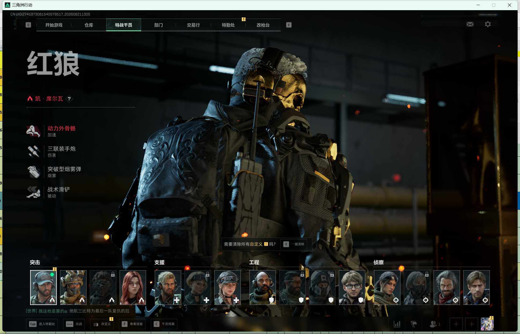Click the question mark beside 凯·席尔瓦
Viewport: 520px width, 334px height.
click(x=69, y=99)
